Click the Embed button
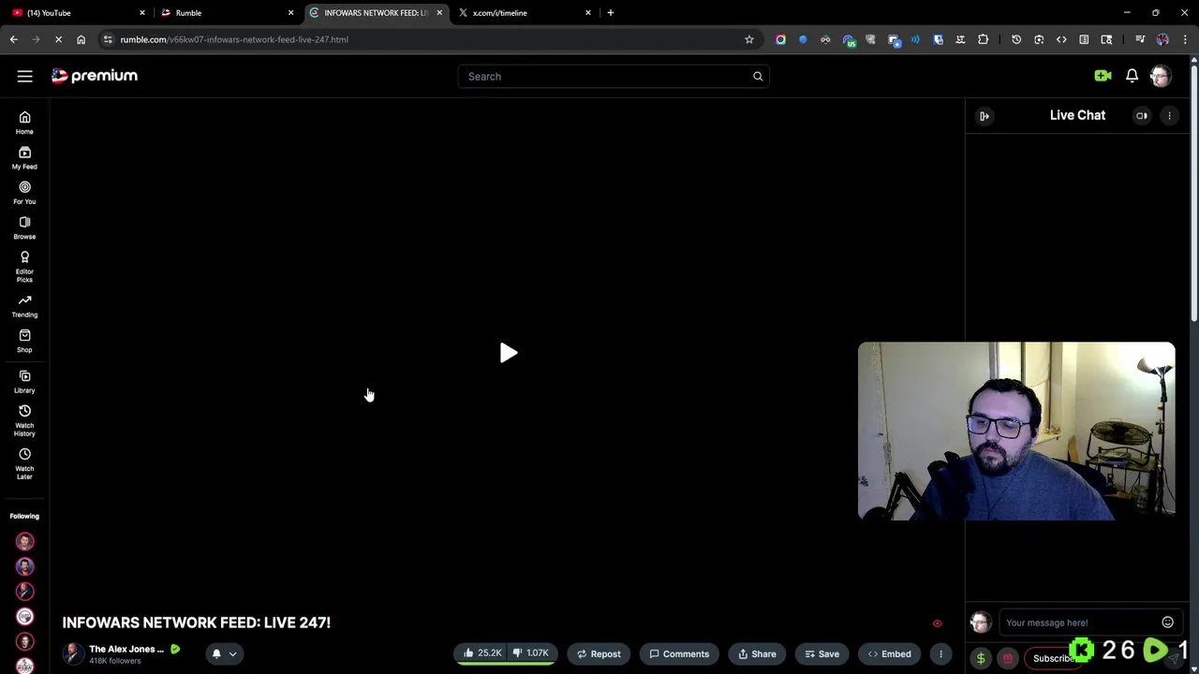 pos(889,653)
